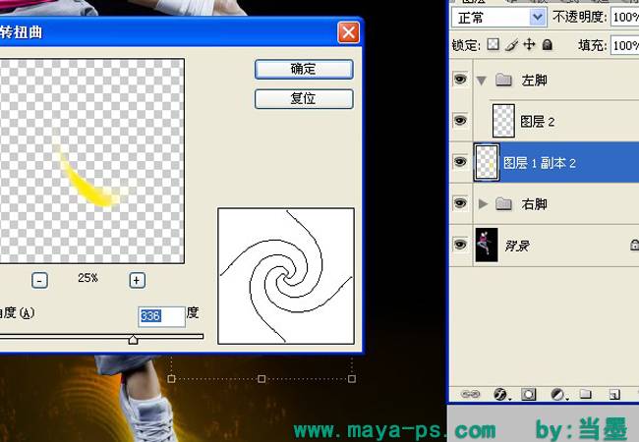The image size is (639, 442).
Task: Select the 图层 2 layer name
Action: 537,122
